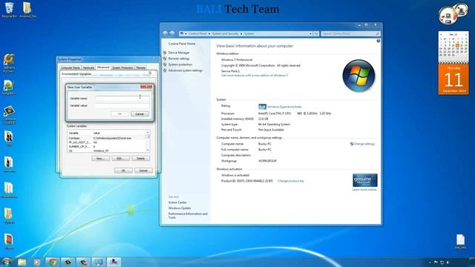Click Windows Experience Index link
This screenshot has width=475, height=267.
click(x=284, y=107)
